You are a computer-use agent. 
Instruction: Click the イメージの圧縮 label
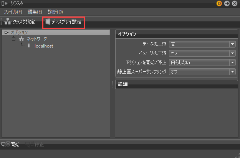pos(153,53)
